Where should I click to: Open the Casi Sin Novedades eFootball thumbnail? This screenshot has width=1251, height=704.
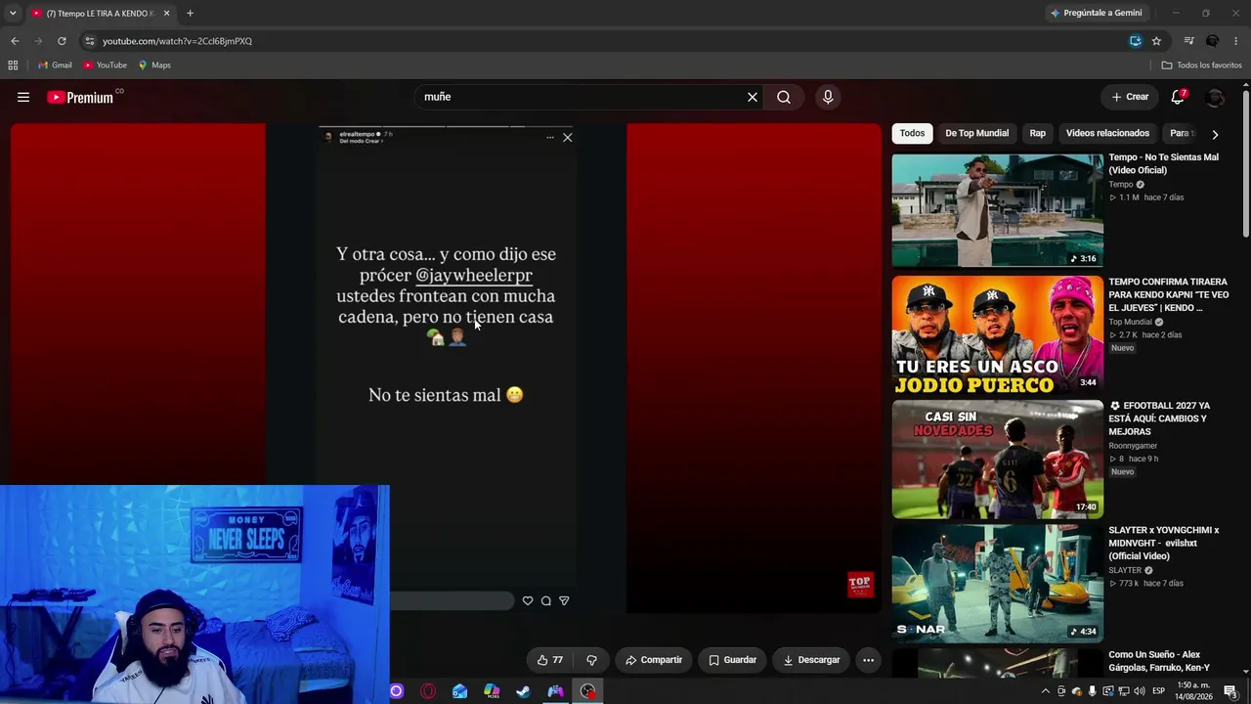997,459
